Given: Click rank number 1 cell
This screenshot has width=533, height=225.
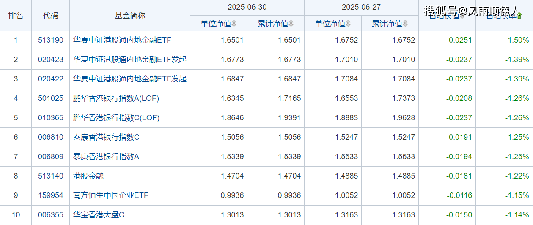Looking at the screenshot, I should (x=16, y=41).
